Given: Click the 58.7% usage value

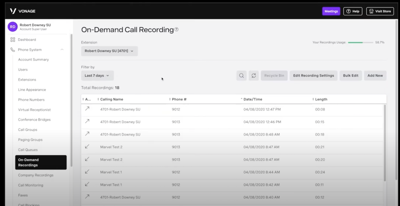Looking at the screenshot, I should tap(380, 43).
